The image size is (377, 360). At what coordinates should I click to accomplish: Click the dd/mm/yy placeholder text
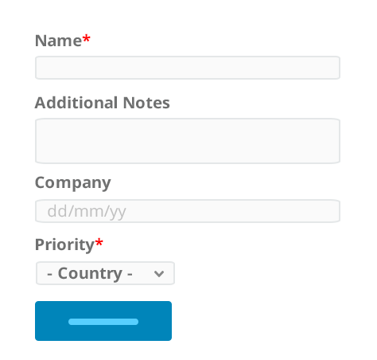[x=87, y=212]
